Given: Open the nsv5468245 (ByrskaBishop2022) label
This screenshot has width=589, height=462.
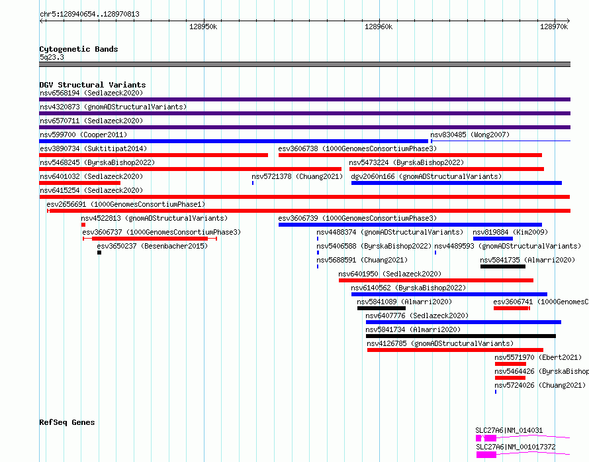Looking at the screenshot, I should 97,162.
